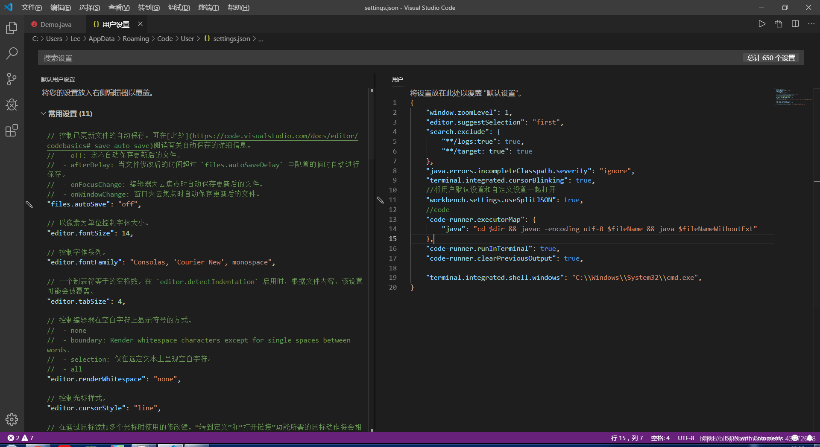Click the "java.errors.incompleteClasspath.severity" line

pos(530,171)
